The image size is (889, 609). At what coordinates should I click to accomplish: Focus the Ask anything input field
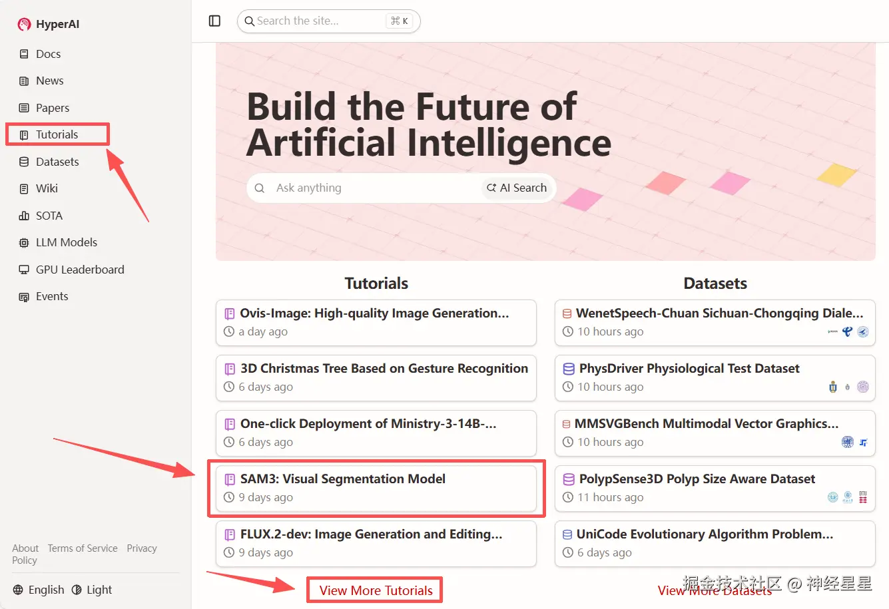coord(373,188)
